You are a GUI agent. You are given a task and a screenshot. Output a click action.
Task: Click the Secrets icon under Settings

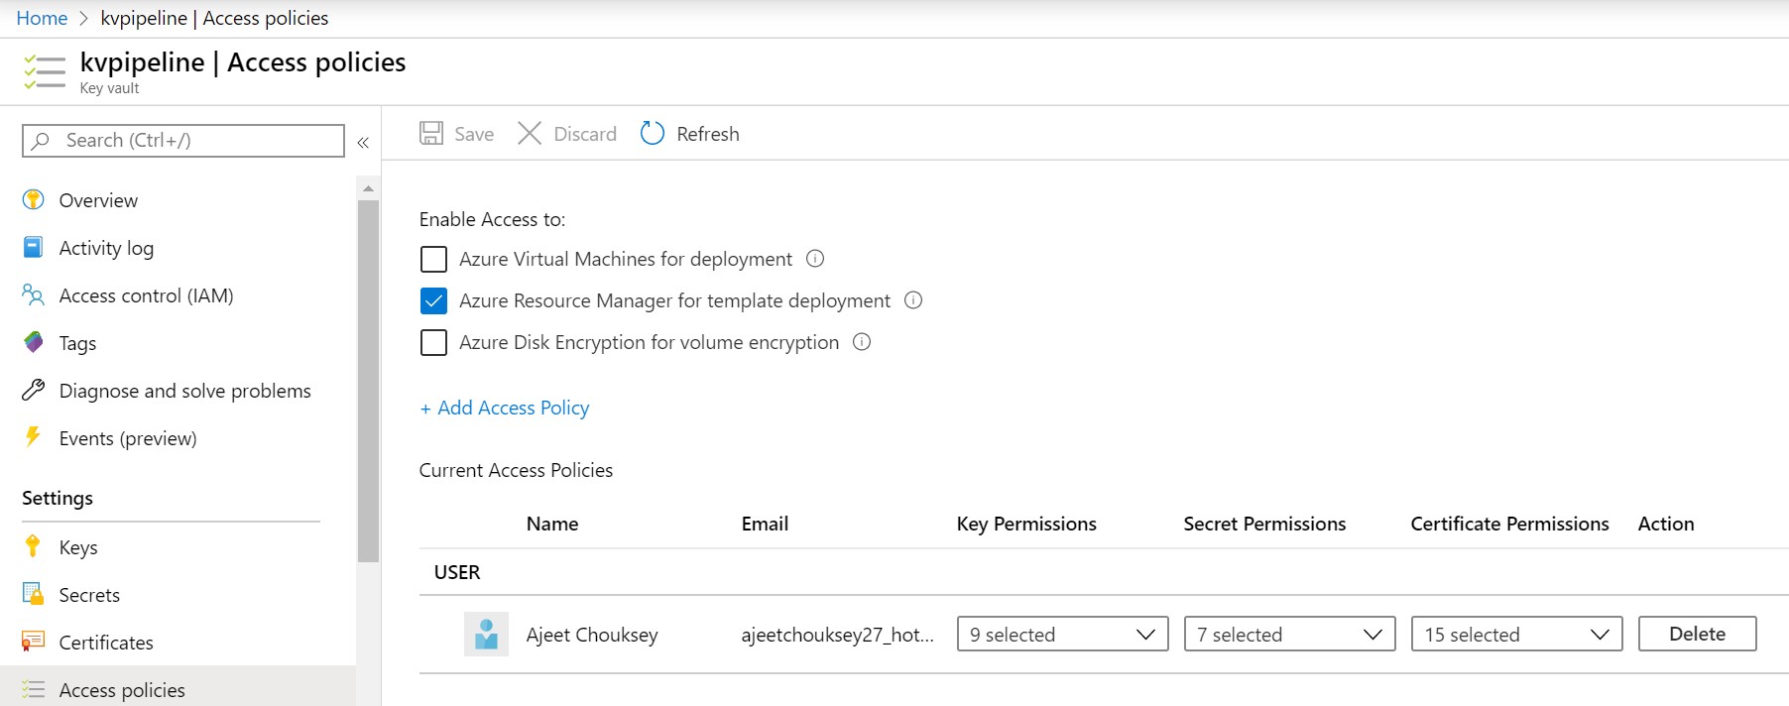tap(33, 594)
